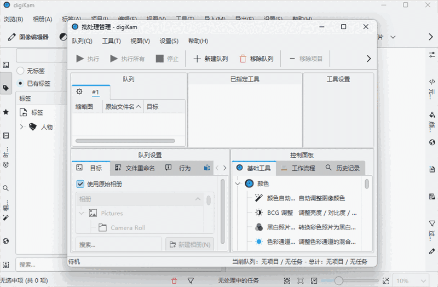Click the album 搜索 field in queue settings

[118, 245]
